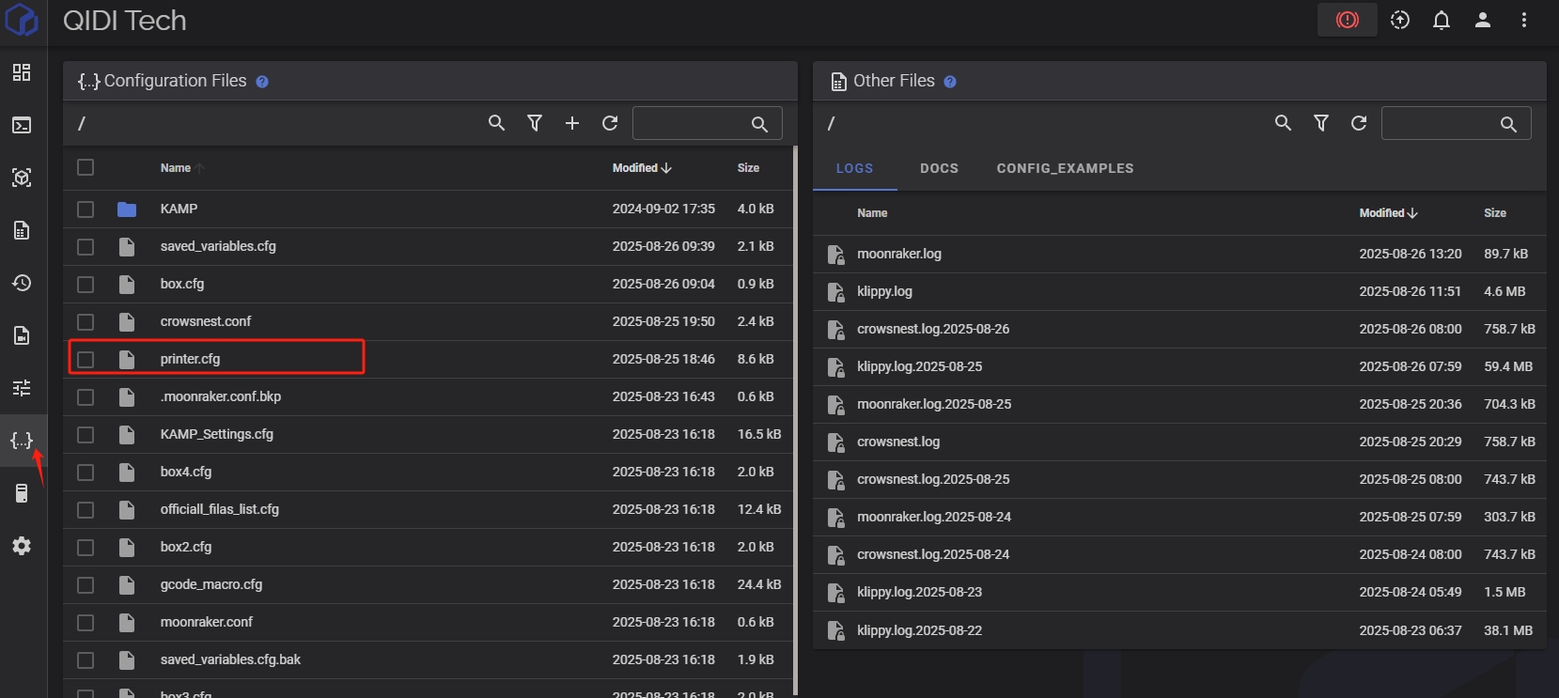Select box4.cfg file row
The image size is (1559, 698).
[429, 472]
